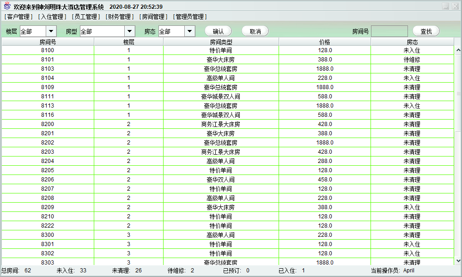Select room 8101 cell
This screenshot has height=277, width=462.
tap(48, 60)
